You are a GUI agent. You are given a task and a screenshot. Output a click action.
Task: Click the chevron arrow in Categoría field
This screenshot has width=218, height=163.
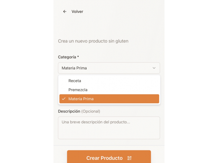coord(154,68)
